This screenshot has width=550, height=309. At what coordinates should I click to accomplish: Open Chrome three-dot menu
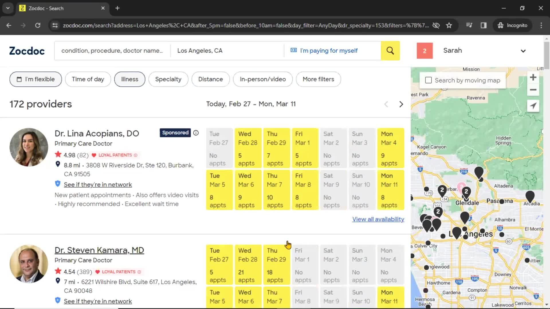coord(541,25)
